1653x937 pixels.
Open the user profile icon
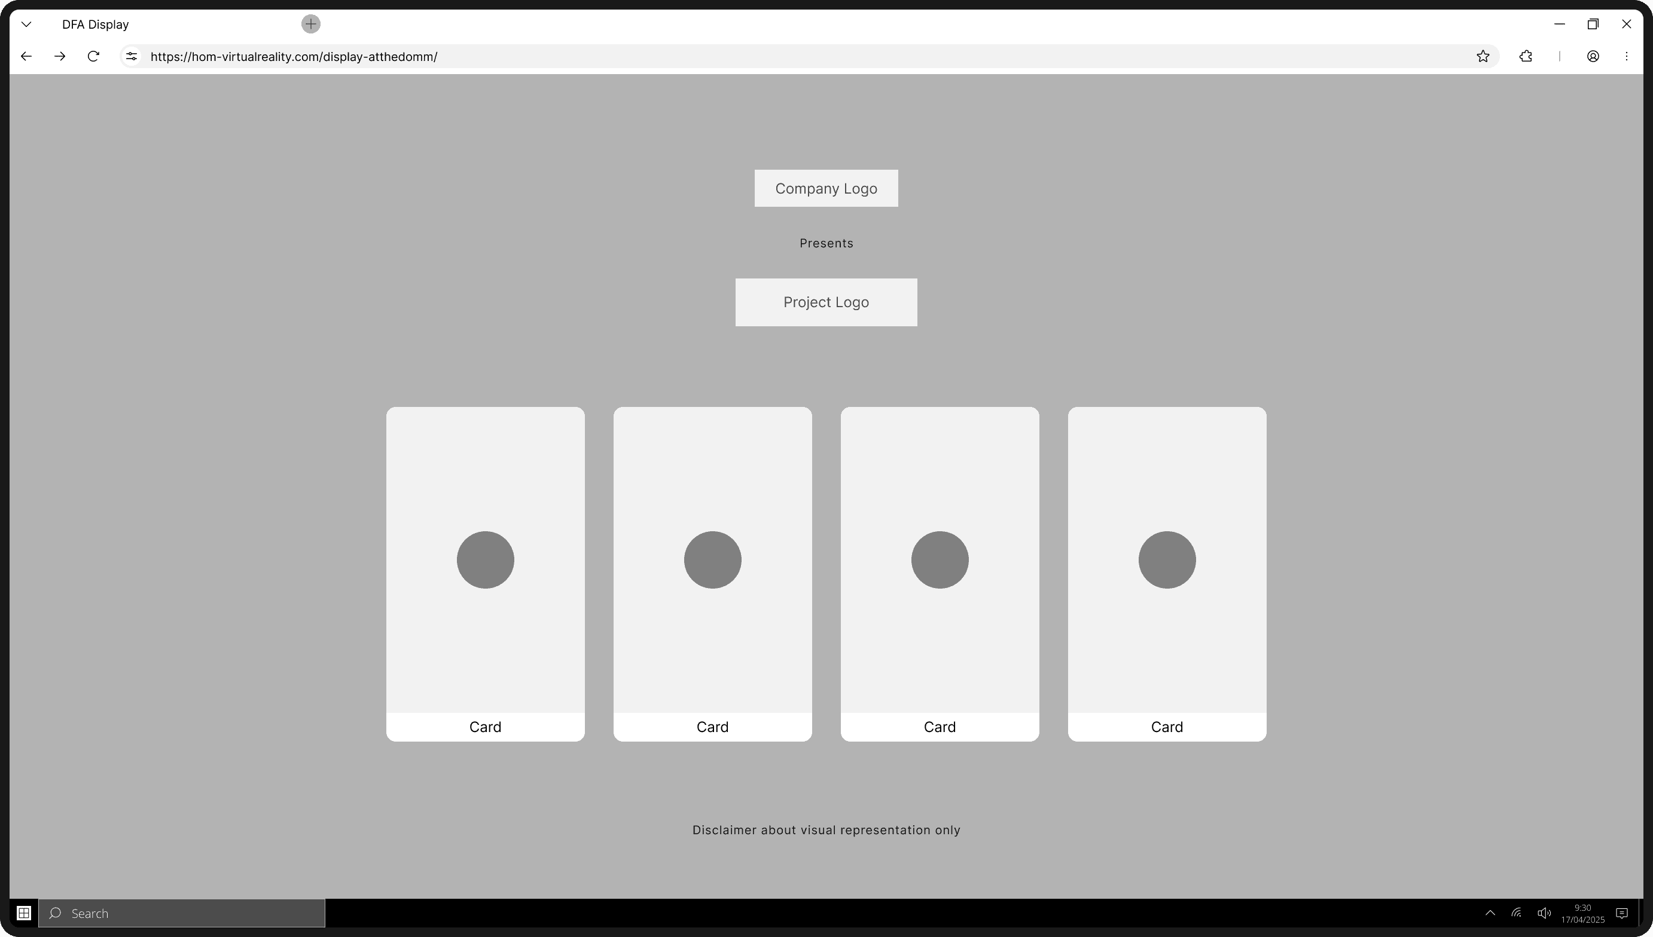click(1593, 57)
